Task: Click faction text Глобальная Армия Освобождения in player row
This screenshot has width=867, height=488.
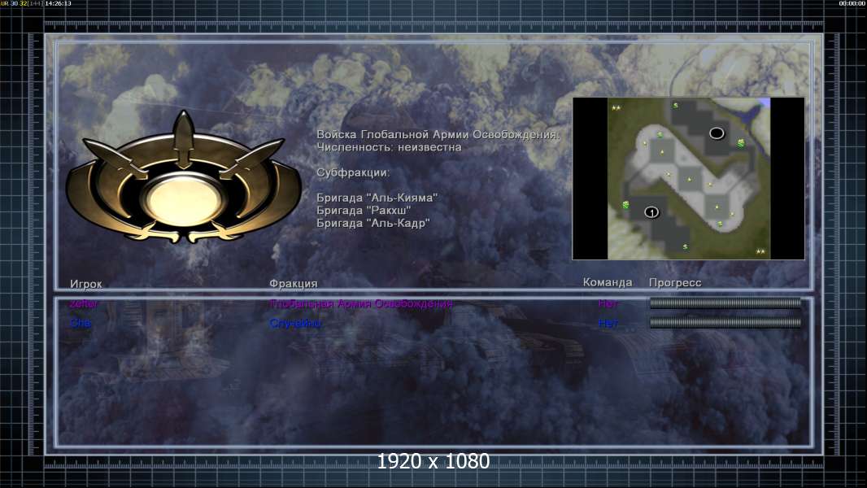Action: coord(361,303)
